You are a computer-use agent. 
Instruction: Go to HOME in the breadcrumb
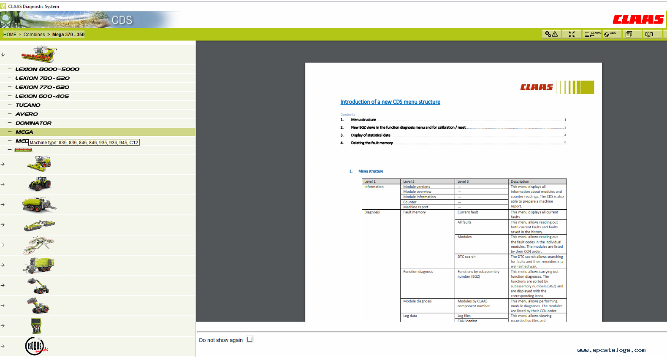pyautogui.click(x=10, y=35)
